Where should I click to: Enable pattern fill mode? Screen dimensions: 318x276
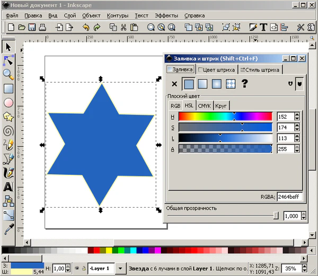231,84
